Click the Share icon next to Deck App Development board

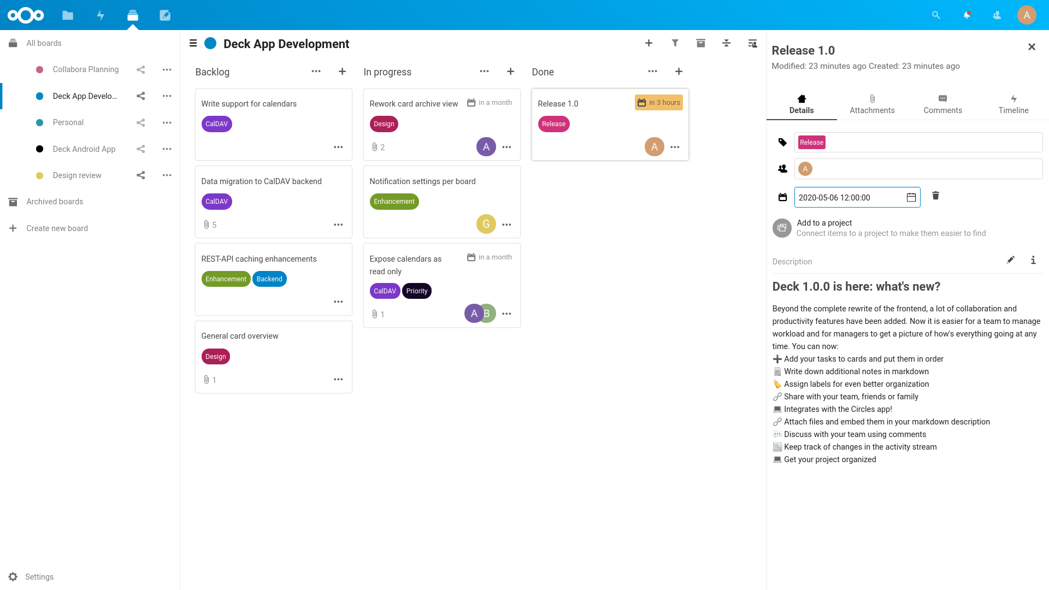pyautogui.click(x=140, y=96)
